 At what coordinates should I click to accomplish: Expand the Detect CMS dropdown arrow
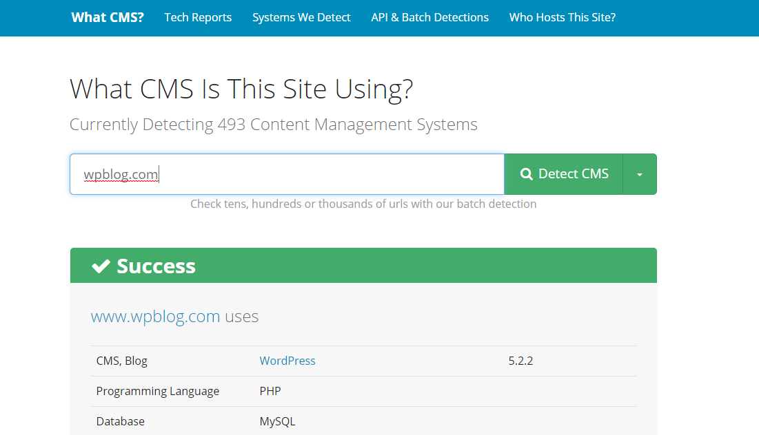[640, 174]
